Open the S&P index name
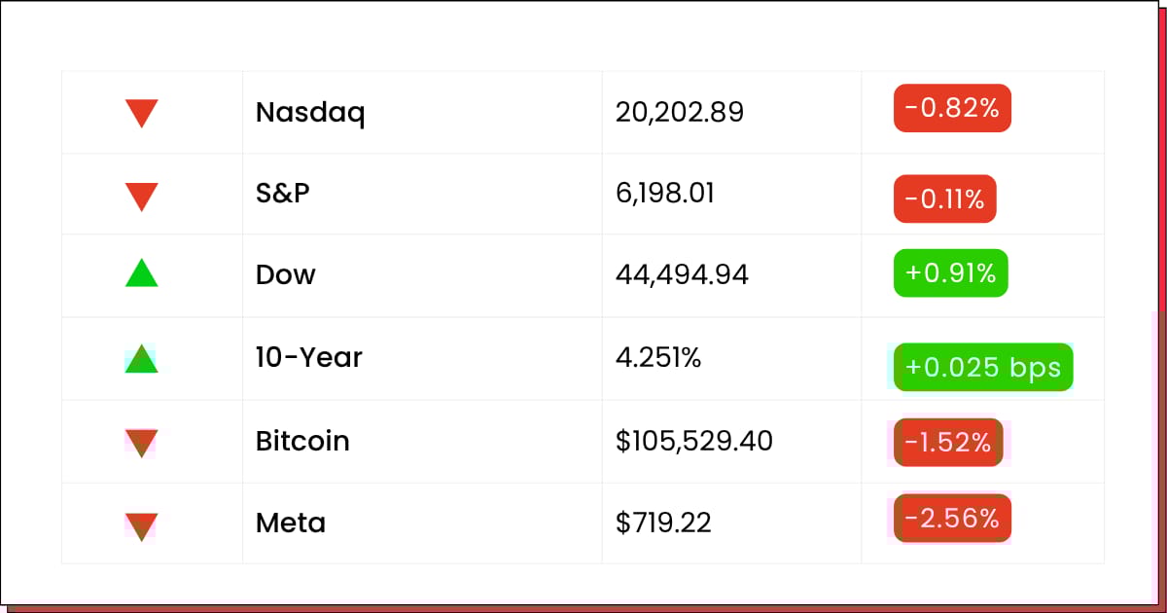The width and height of the screenshot is (1167, 613). coord(282,193)
